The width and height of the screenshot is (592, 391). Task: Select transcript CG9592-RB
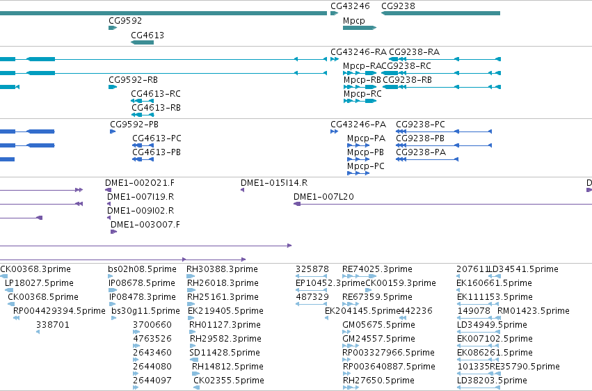point(134,80)
